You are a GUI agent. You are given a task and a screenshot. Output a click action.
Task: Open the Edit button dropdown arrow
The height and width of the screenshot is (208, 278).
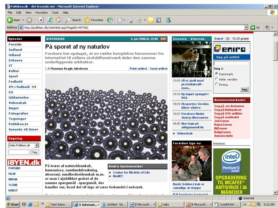coord(145,20)
